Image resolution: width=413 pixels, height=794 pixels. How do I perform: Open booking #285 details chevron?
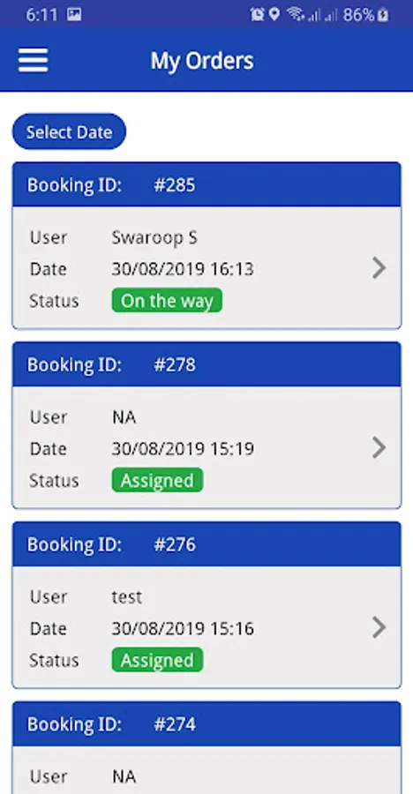[379, 268]
